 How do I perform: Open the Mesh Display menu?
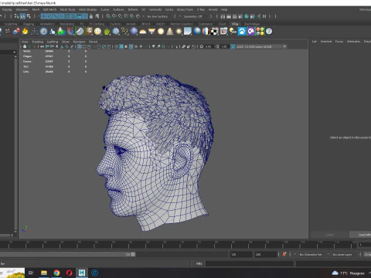[x=87, y=9]
